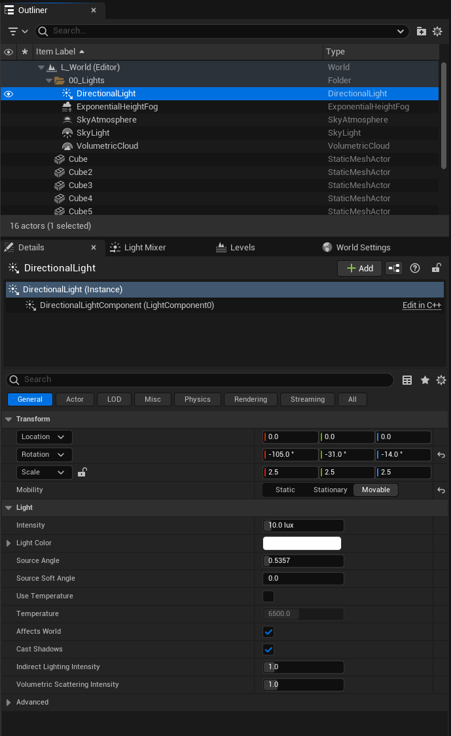Click the Outliner vertical scrollbar
Image resolution: width=451 pixels, height=736 pixels.
click(444, 115)
